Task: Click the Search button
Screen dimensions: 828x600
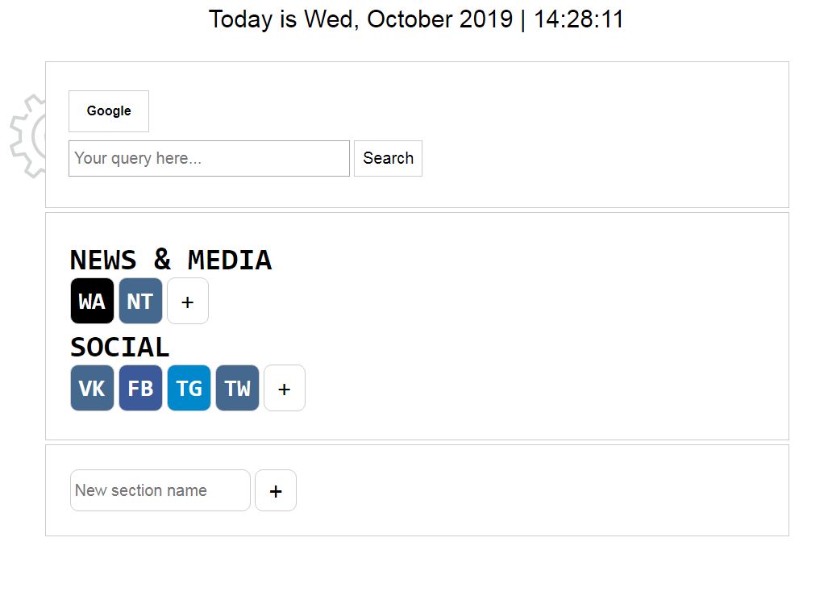Action: coord(388,158)
